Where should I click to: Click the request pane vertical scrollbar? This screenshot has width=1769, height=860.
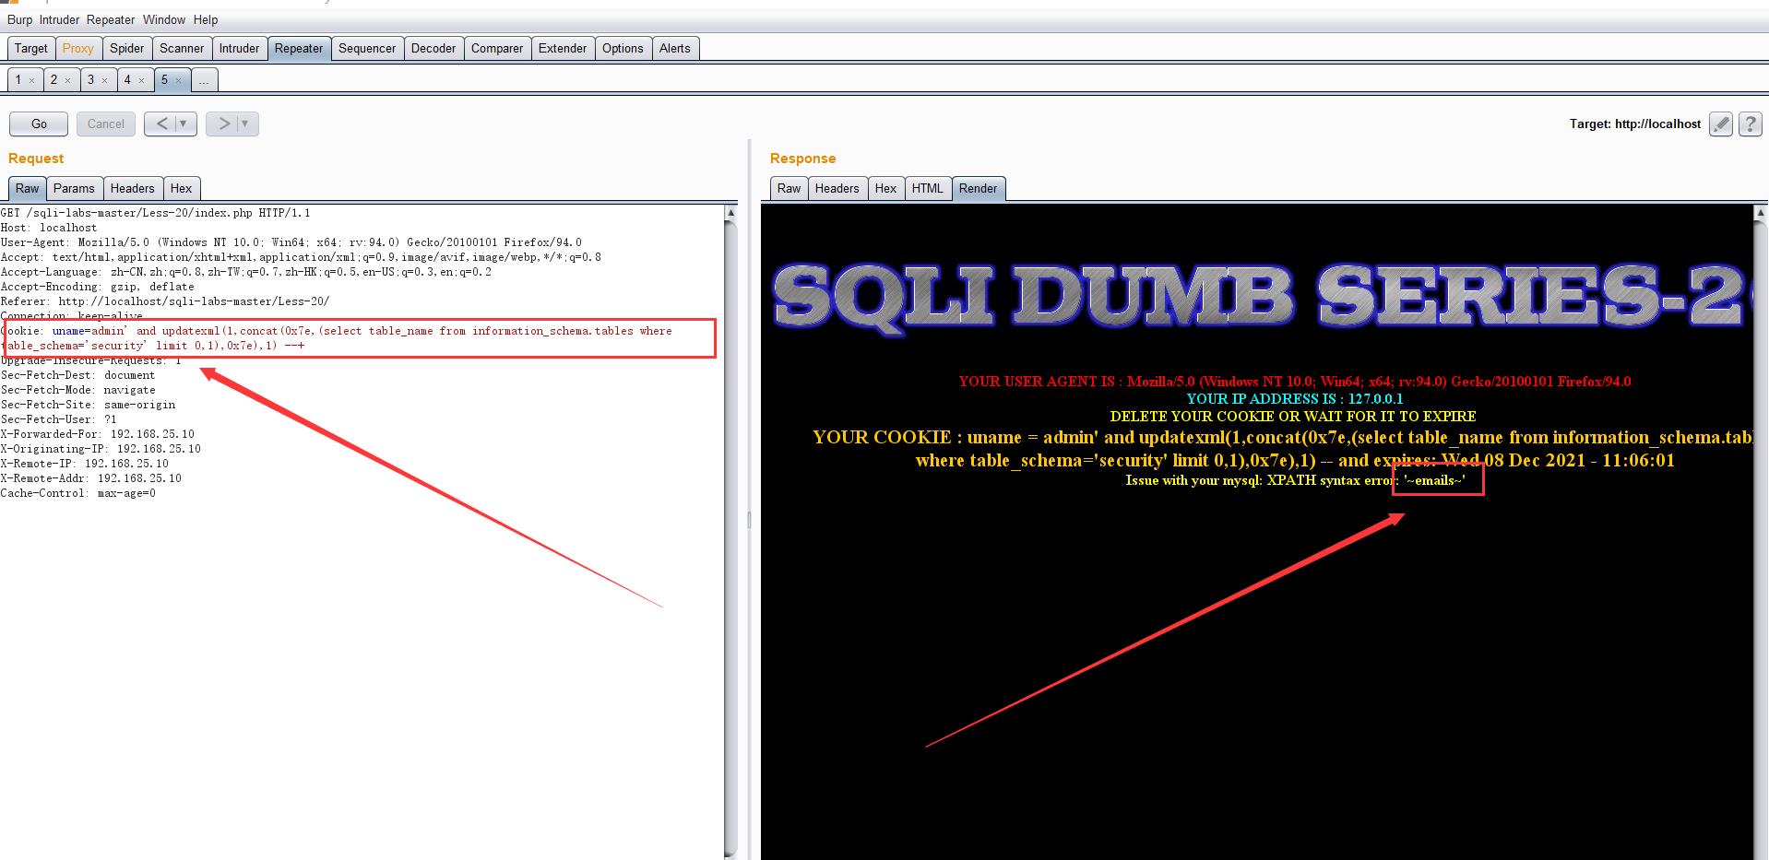point(730,535)
